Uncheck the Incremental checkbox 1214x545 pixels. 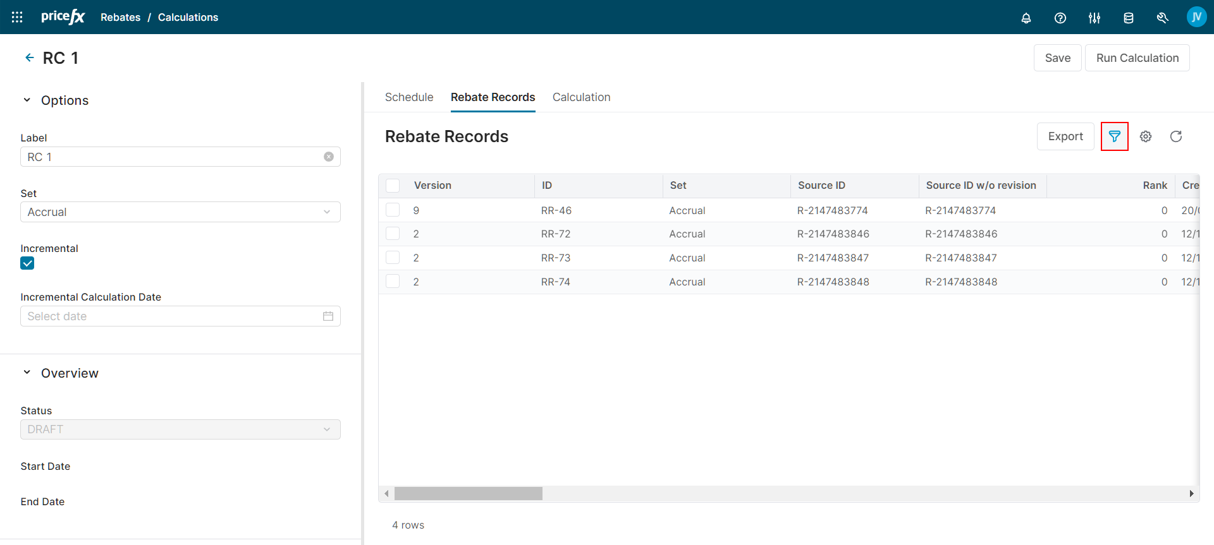(x=27, y=263)
